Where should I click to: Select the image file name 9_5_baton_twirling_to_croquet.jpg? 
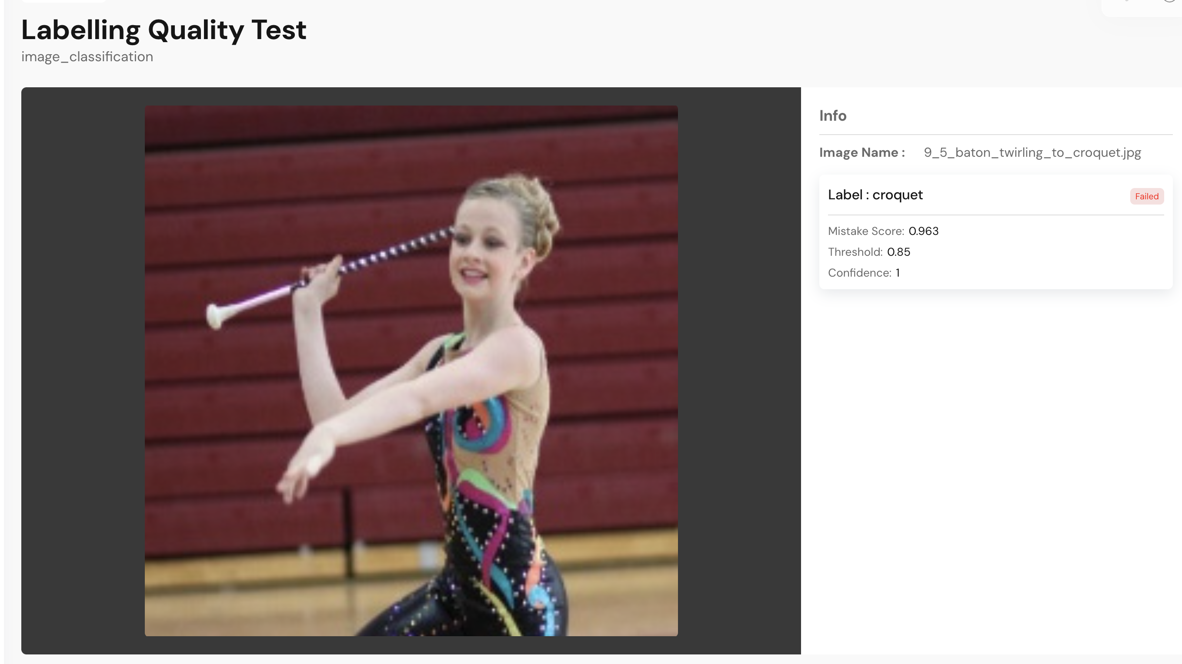(1032, 152)
